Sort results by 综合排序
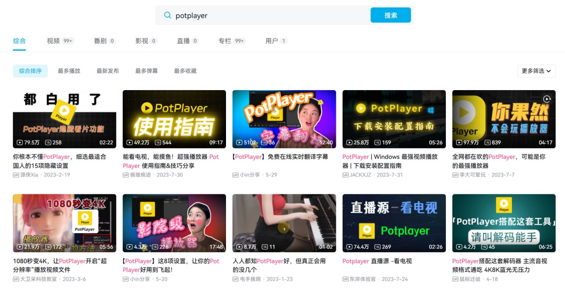 [30, 71]
